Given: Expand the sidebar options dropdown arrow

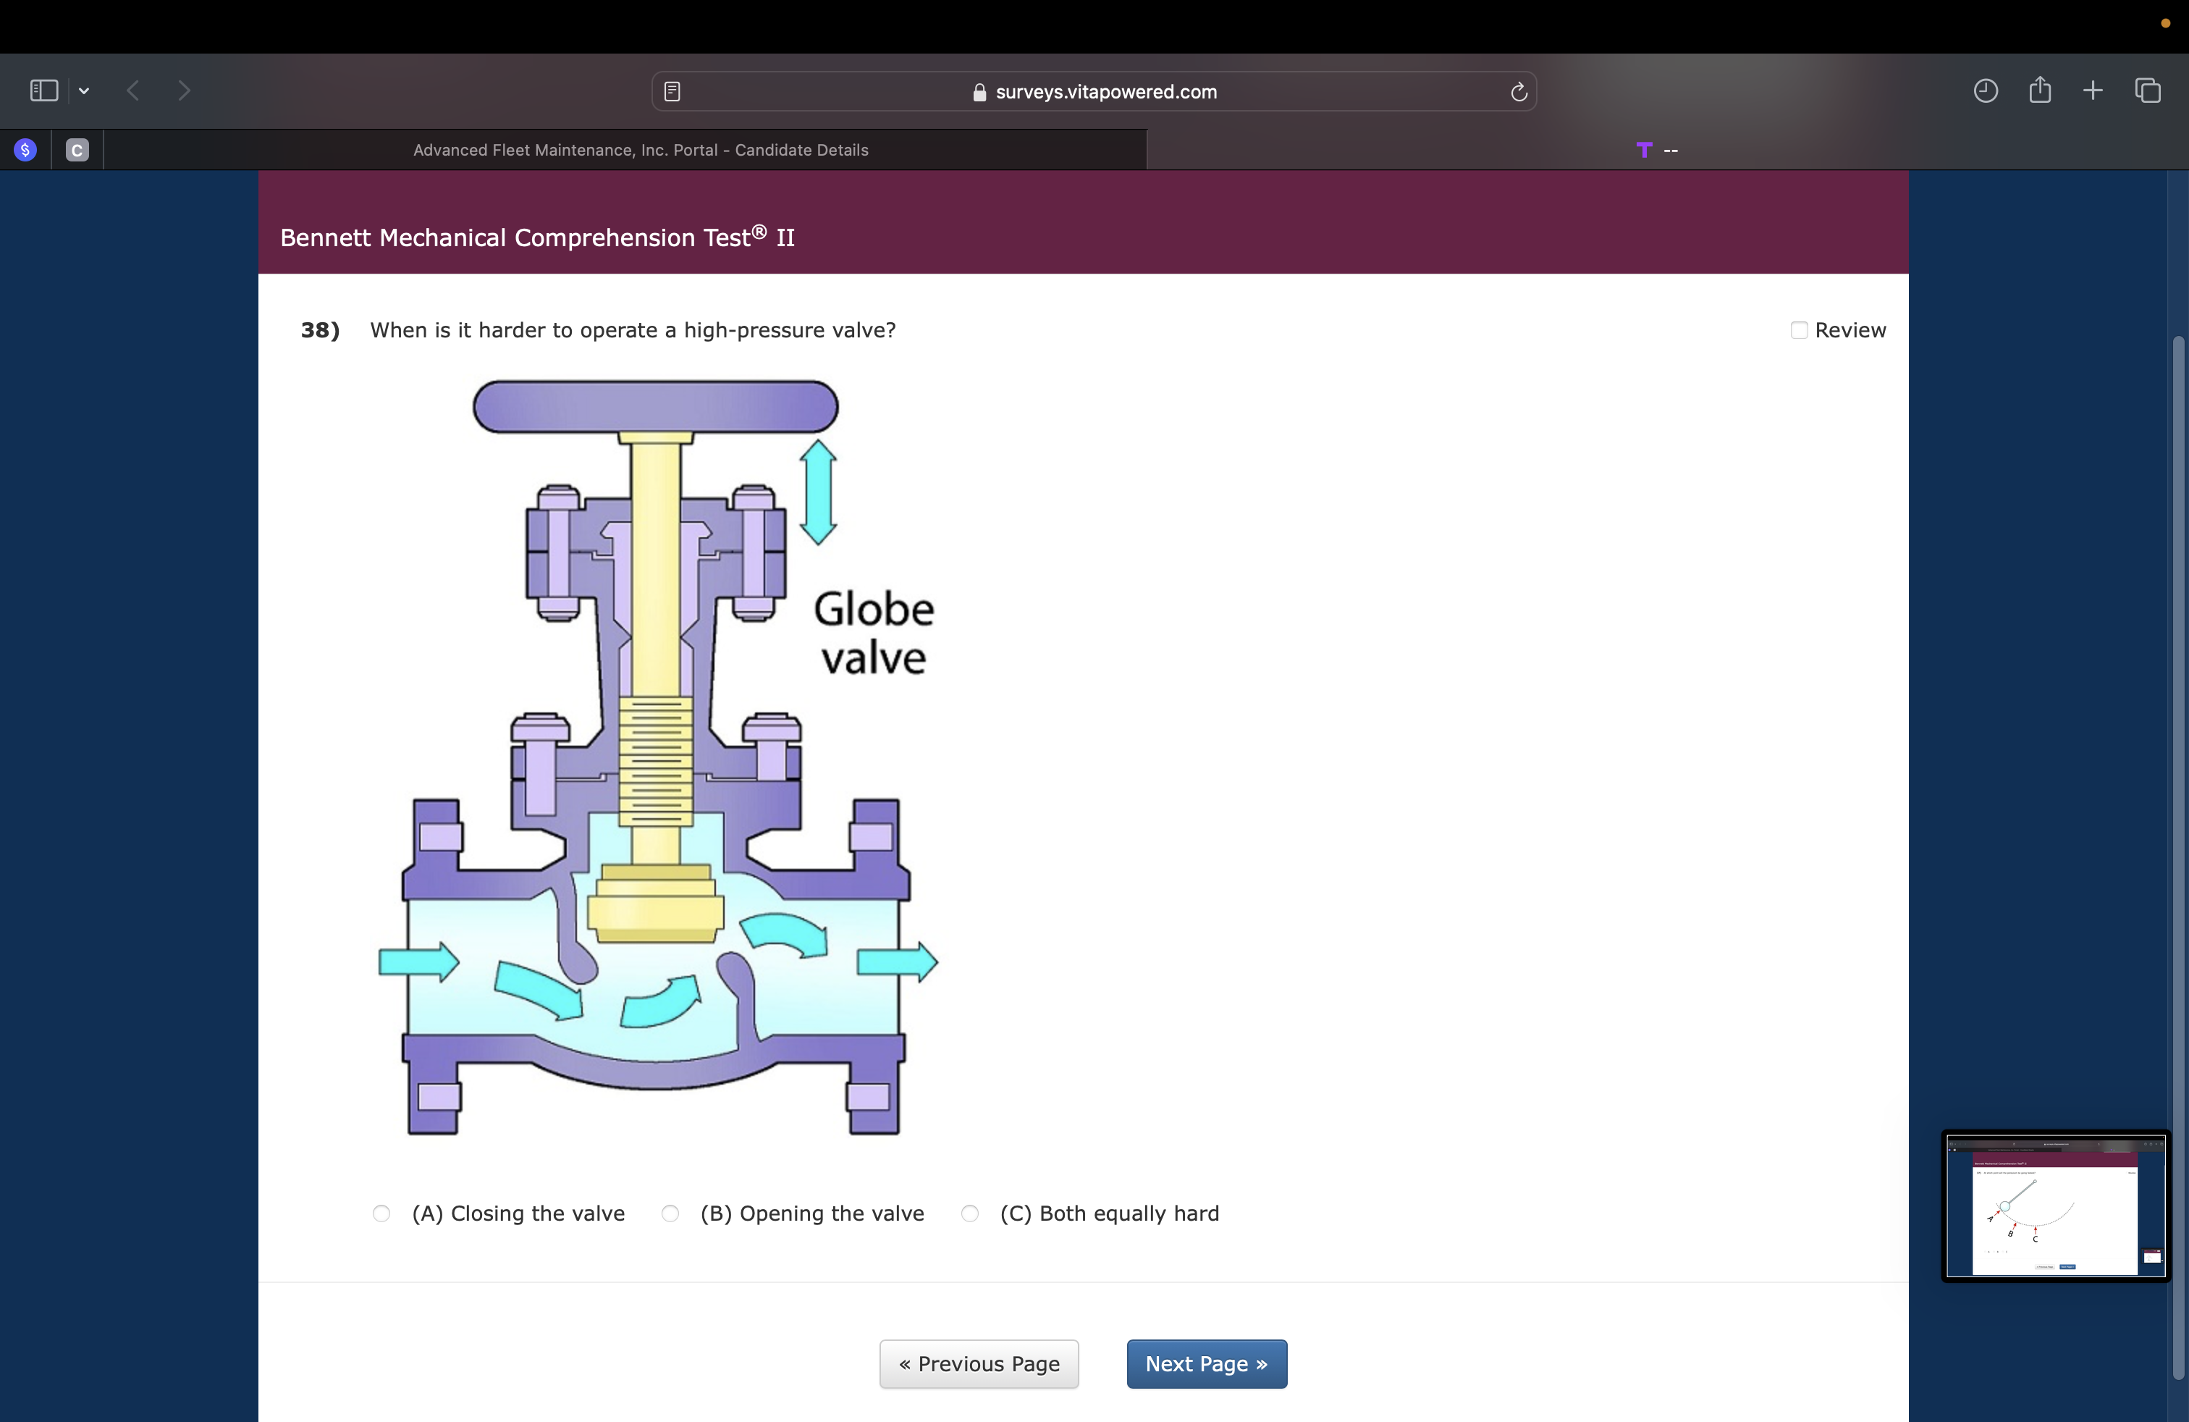Looking at the screenshot, I should coord(84,90).
